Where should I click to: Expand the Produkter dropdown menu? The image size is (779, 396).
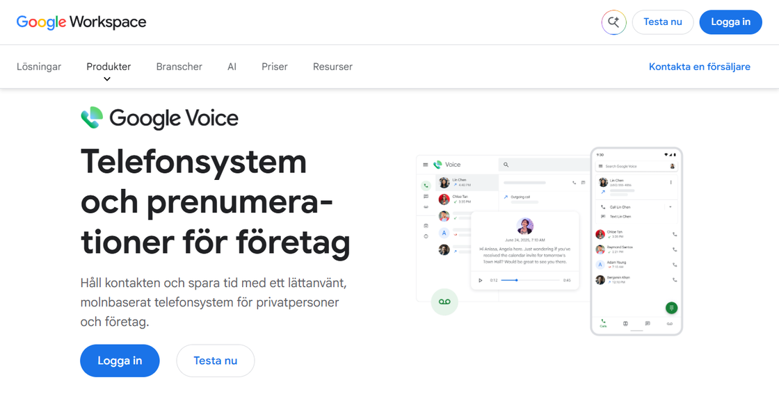coord(109,67)
